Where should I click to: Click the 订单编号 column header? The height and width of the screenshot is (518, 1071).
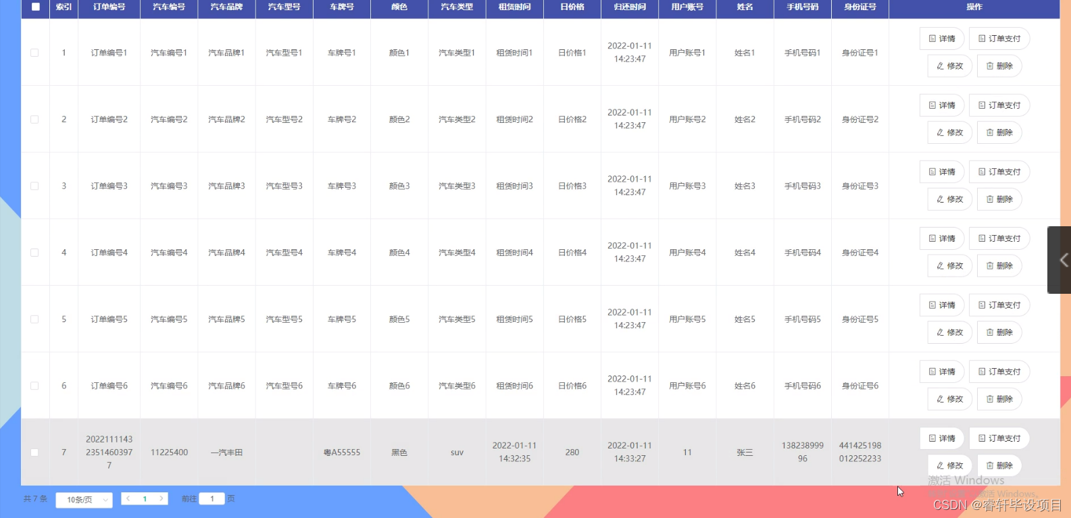[x=109, y=7]
